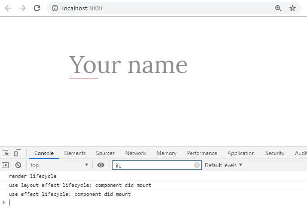Open the Application tab
Viewport: 307px width, 208px height.
[x=241, y=153]
